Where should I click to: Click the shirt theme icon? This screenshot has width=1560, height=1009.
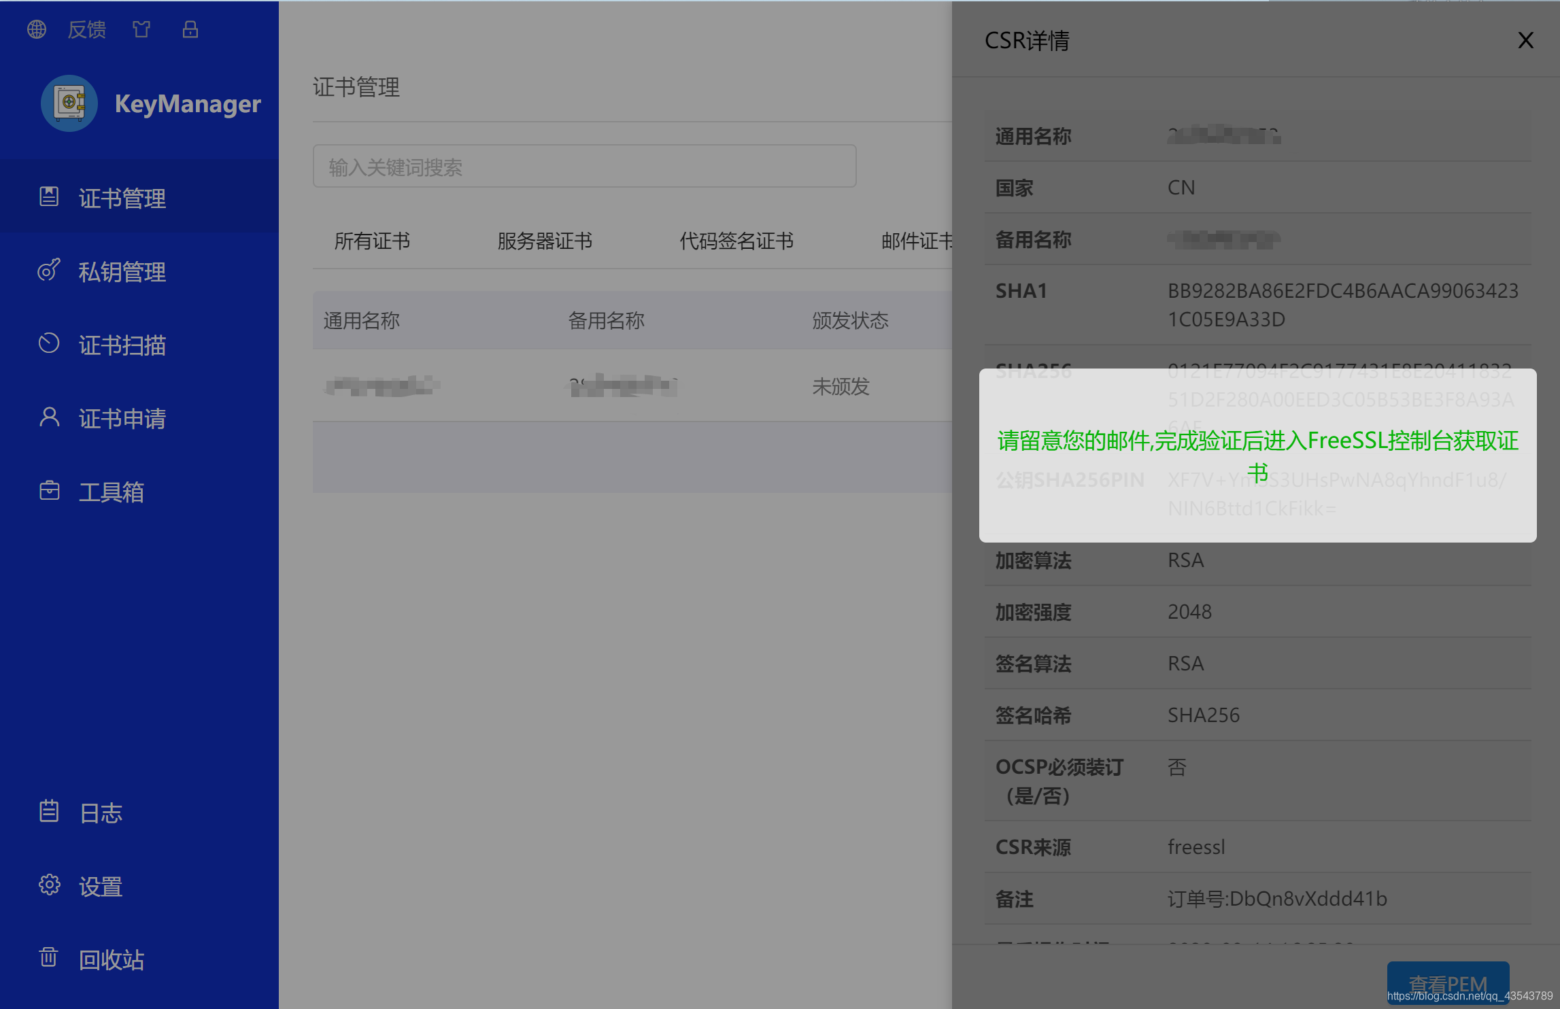[x=141, y=29]
